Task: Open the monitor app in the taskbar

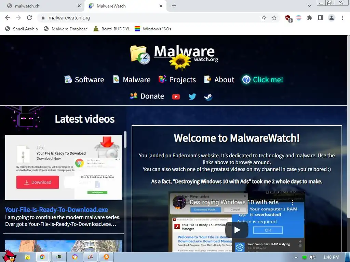Action: coord(59,257)
